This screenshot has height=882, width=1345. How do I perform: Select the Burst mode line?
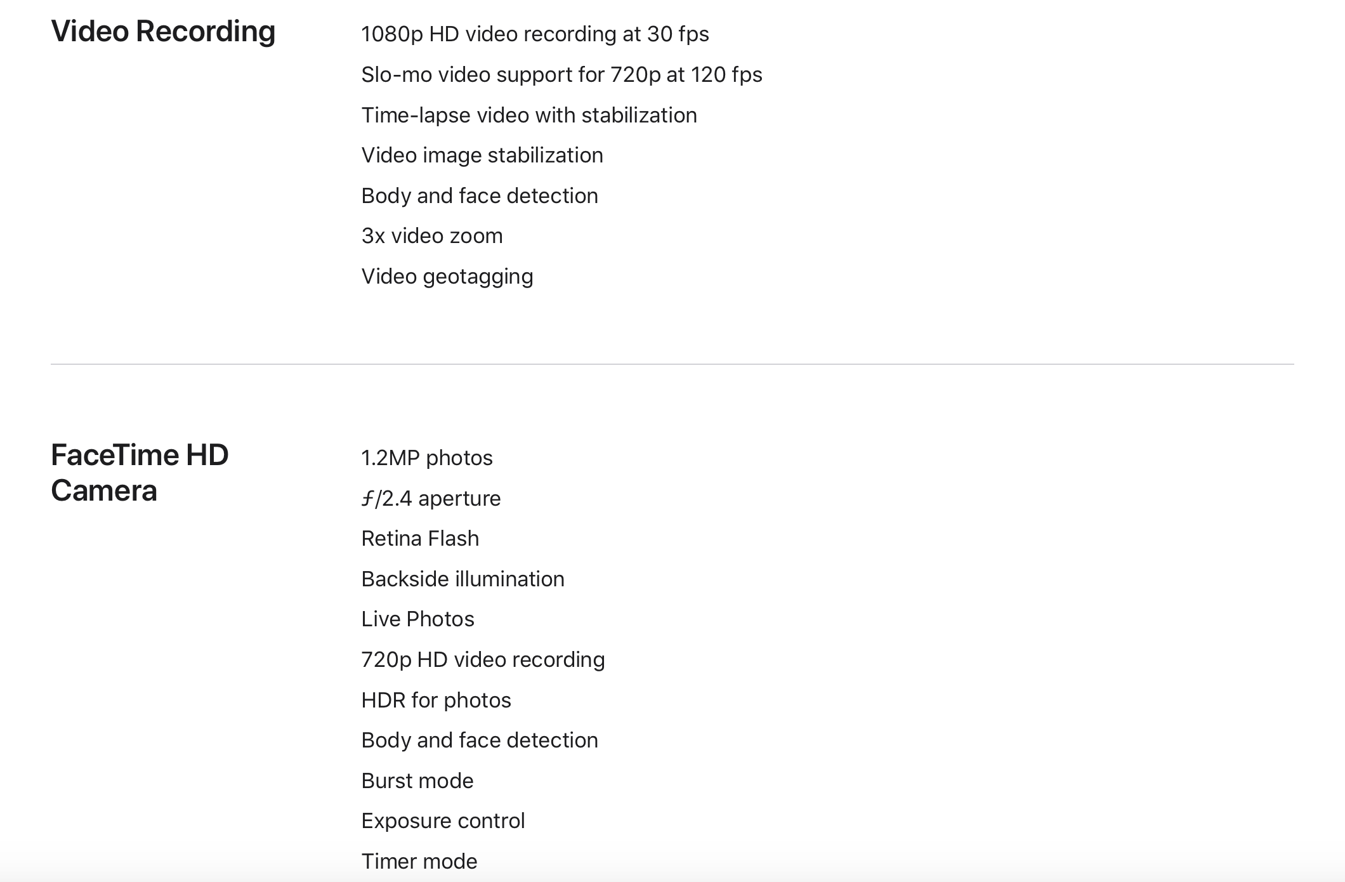coord(417,781)
